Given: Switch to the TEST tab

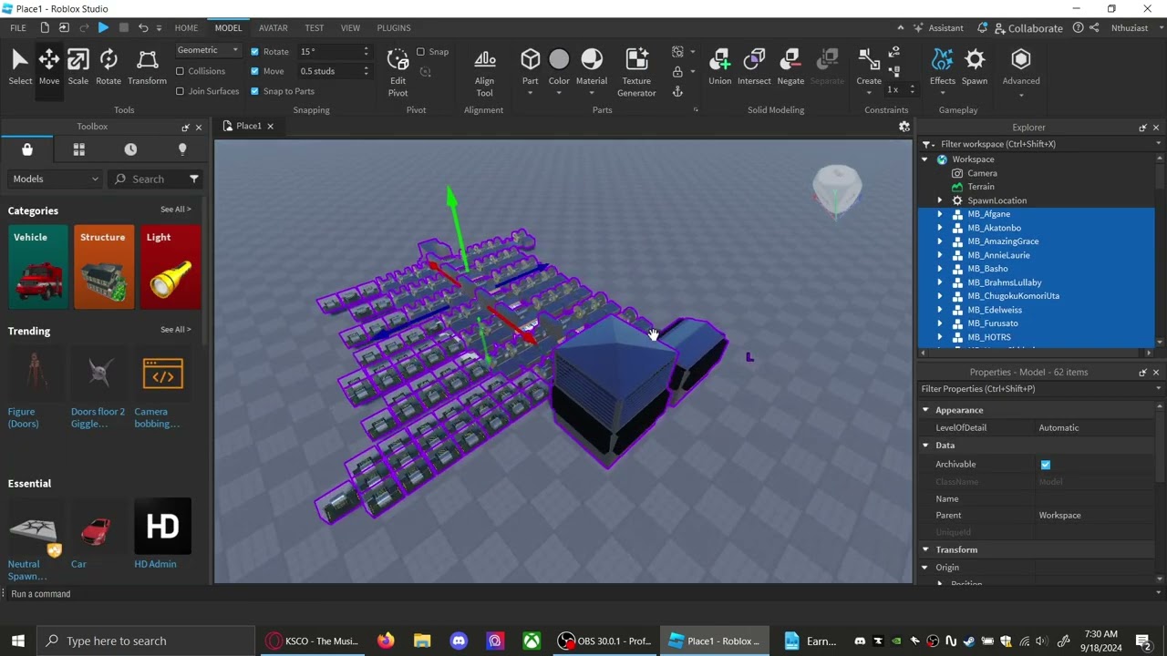Looking at the screenshot, I should point(315,28).
